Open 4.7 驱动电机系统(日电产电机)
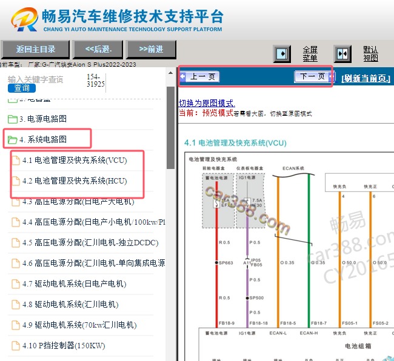The height and width of the screenshot is (361, 394). click(74, 283)
